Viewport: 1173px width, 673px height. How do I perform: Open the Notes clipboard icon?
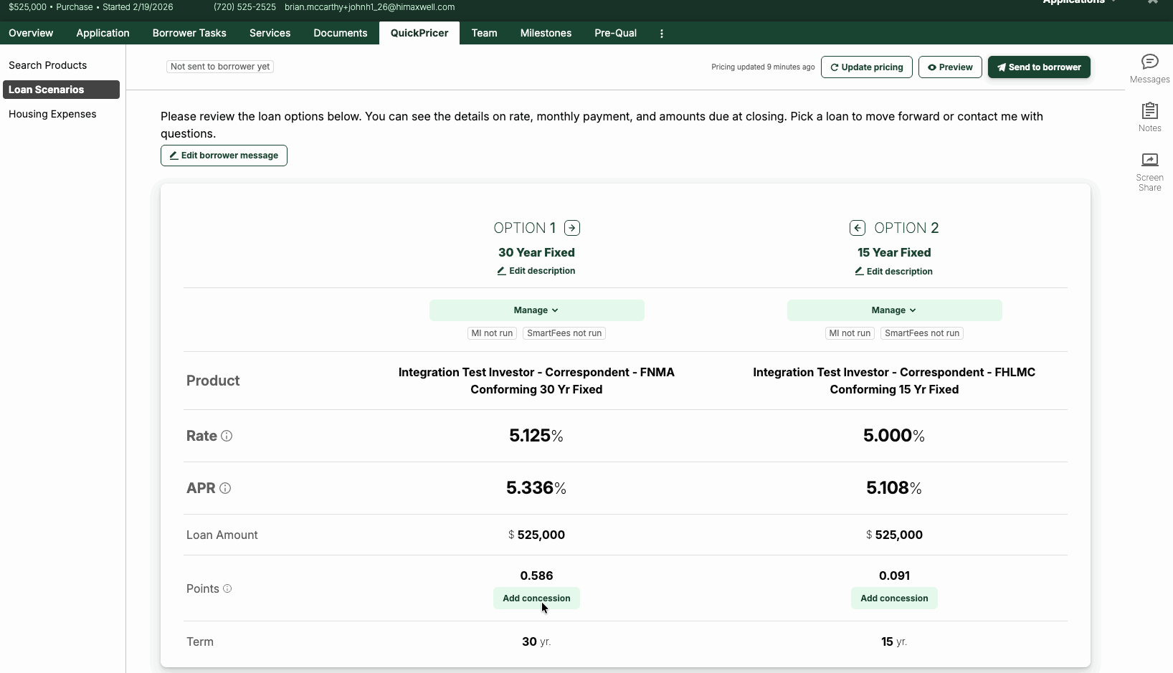(x=1149, y=111)
